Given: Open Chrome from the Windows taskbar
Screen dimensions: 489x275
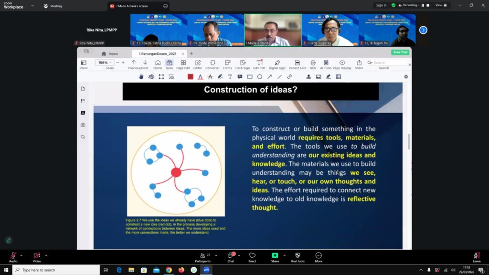Looking at the screenshot, I should (169, 270).
